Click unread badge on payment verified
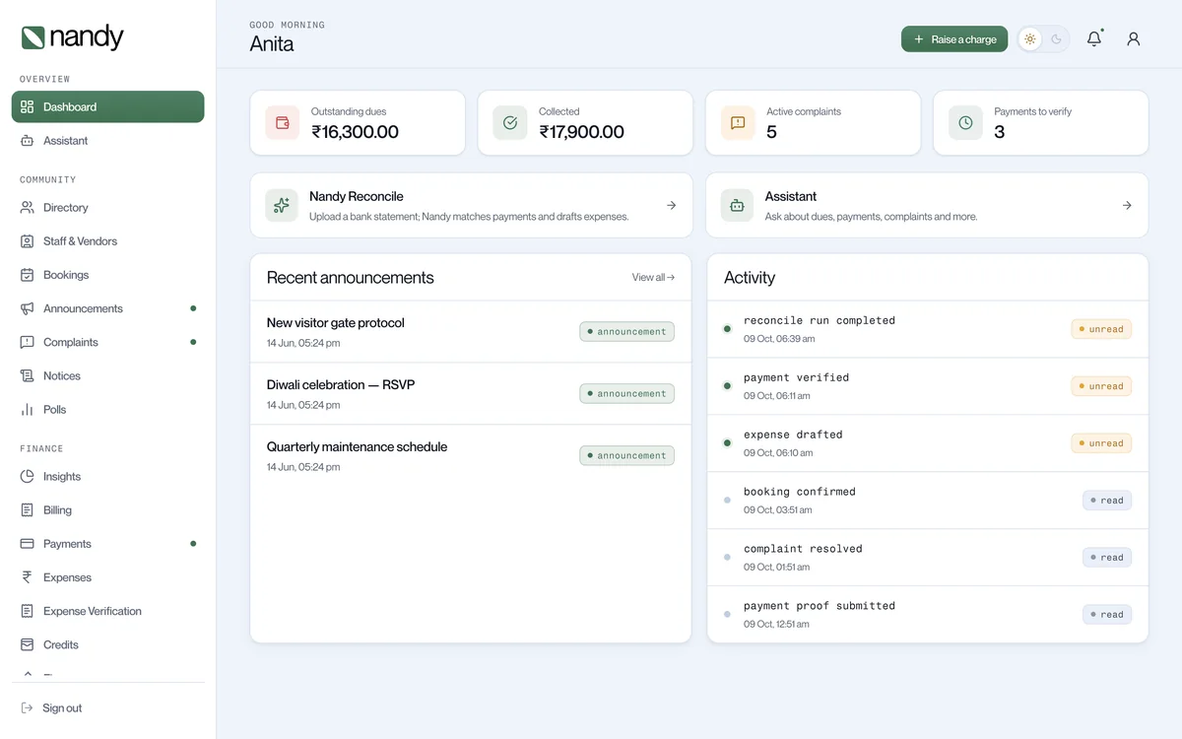Viewport: 1182px width, 739px height. point(1101,386)
